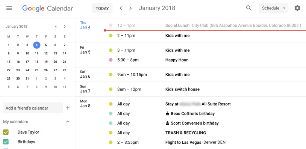Select January 8 in mini calendar
The width and height of the screenshot is (306, 149).
(x=9, y=53)
